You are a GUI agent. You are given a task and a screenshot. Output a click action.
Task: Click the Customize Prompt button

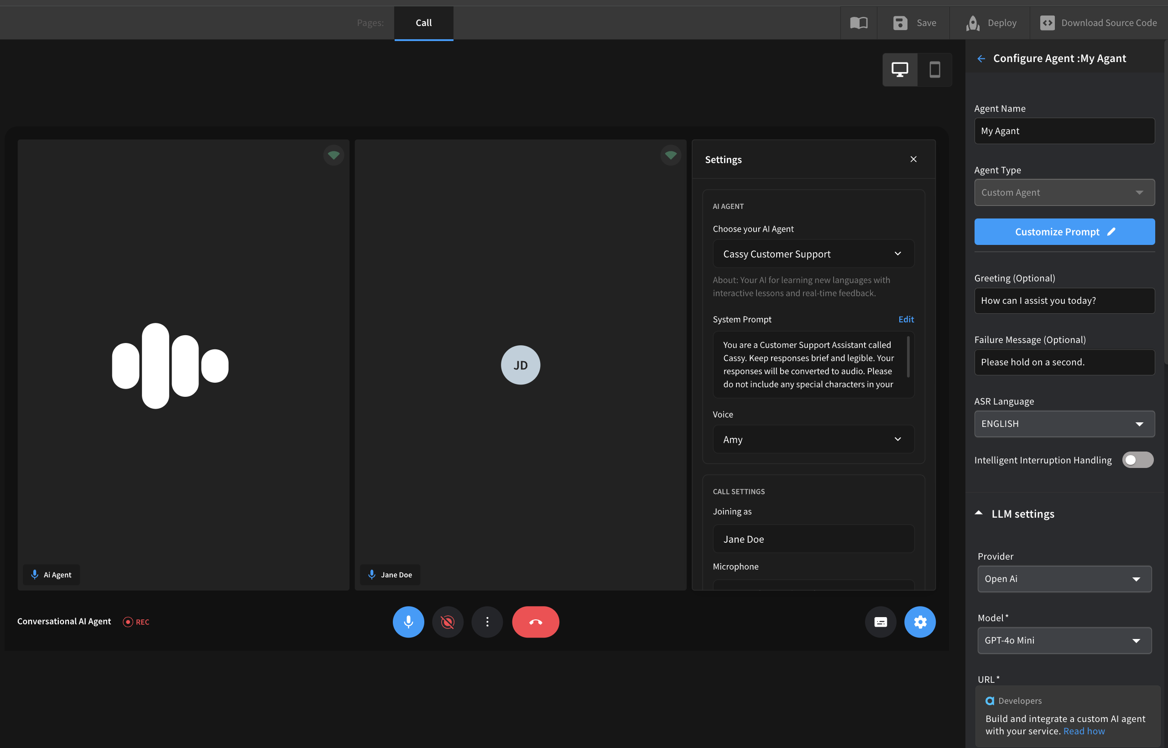pos(1065,231)
